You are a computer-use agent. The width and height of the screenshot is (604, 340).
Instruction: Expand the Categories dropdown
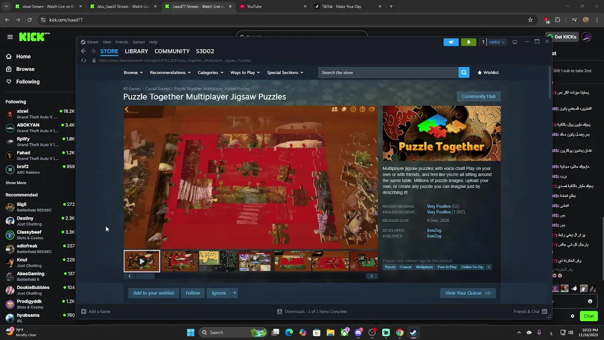pos(210,72)
